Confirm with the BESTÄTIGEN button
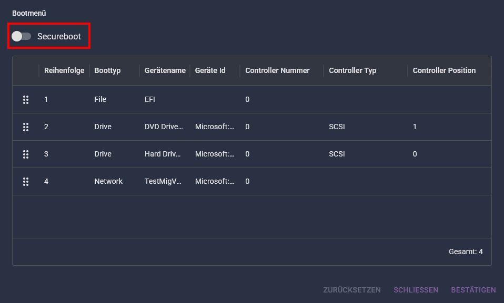Viewport: 504px width, 303px height. tap(473, 290)
